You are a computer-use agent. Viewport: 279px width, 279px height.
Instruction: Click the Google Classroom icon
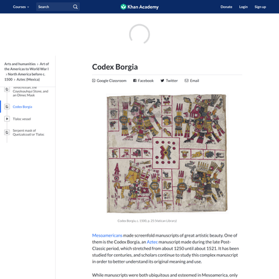[x=93, y=81]
